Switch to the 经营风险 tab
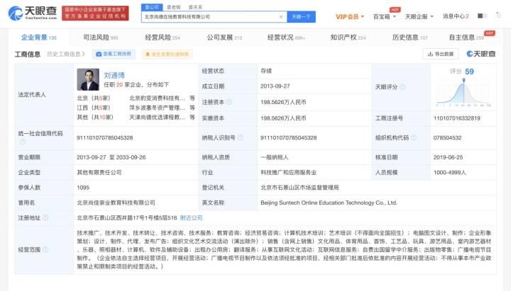This screenshot has width=511, height=291. tap(163, 38)
